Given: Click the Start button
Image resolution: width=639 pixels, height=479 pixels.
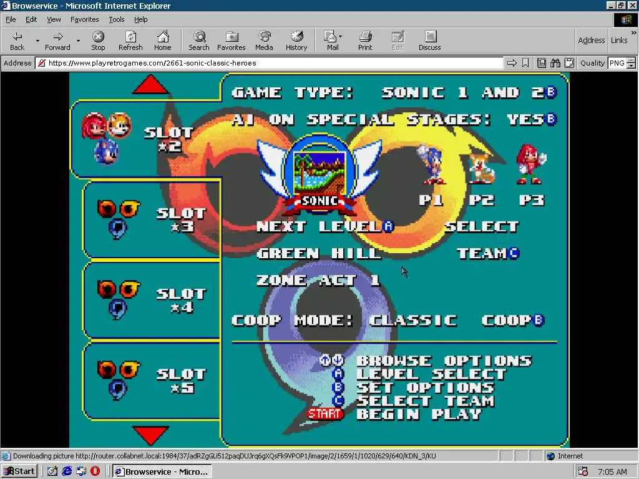Looking at the screenshot, I should (19, 472).
